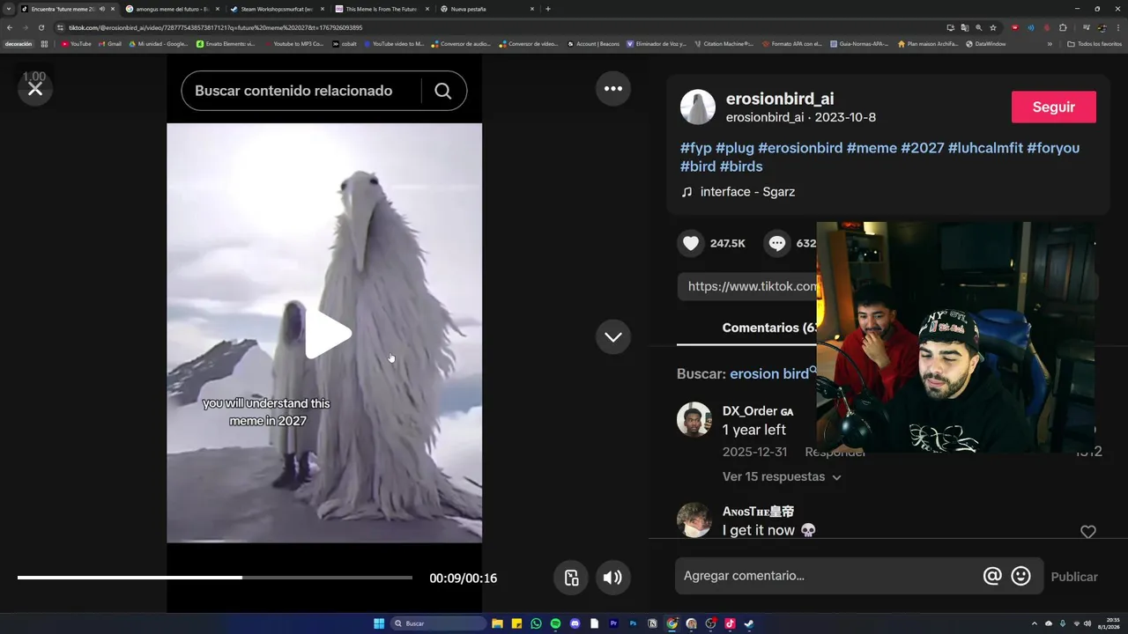Viewport: 1128px width, 634px height.
Task: Open the tab search dropdown arrow
Action: pyautogui.click(x=9, y=9)
